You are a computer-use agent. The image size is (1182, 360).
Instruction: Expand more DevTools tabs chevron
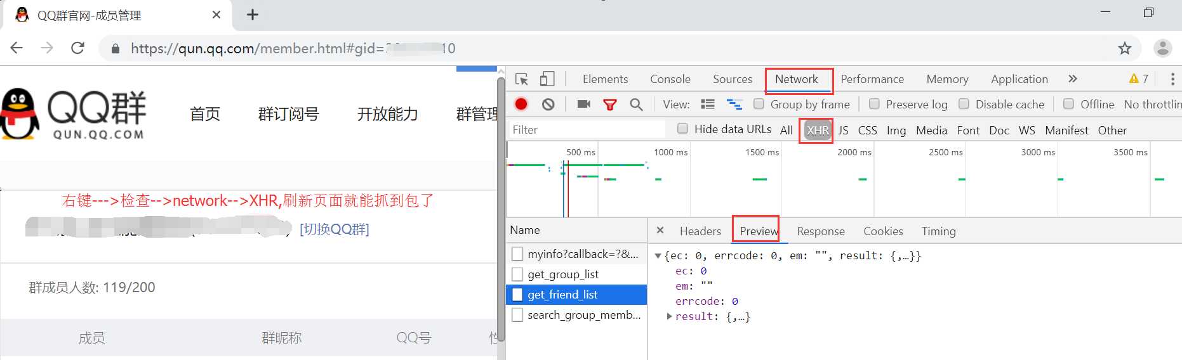1073,79
